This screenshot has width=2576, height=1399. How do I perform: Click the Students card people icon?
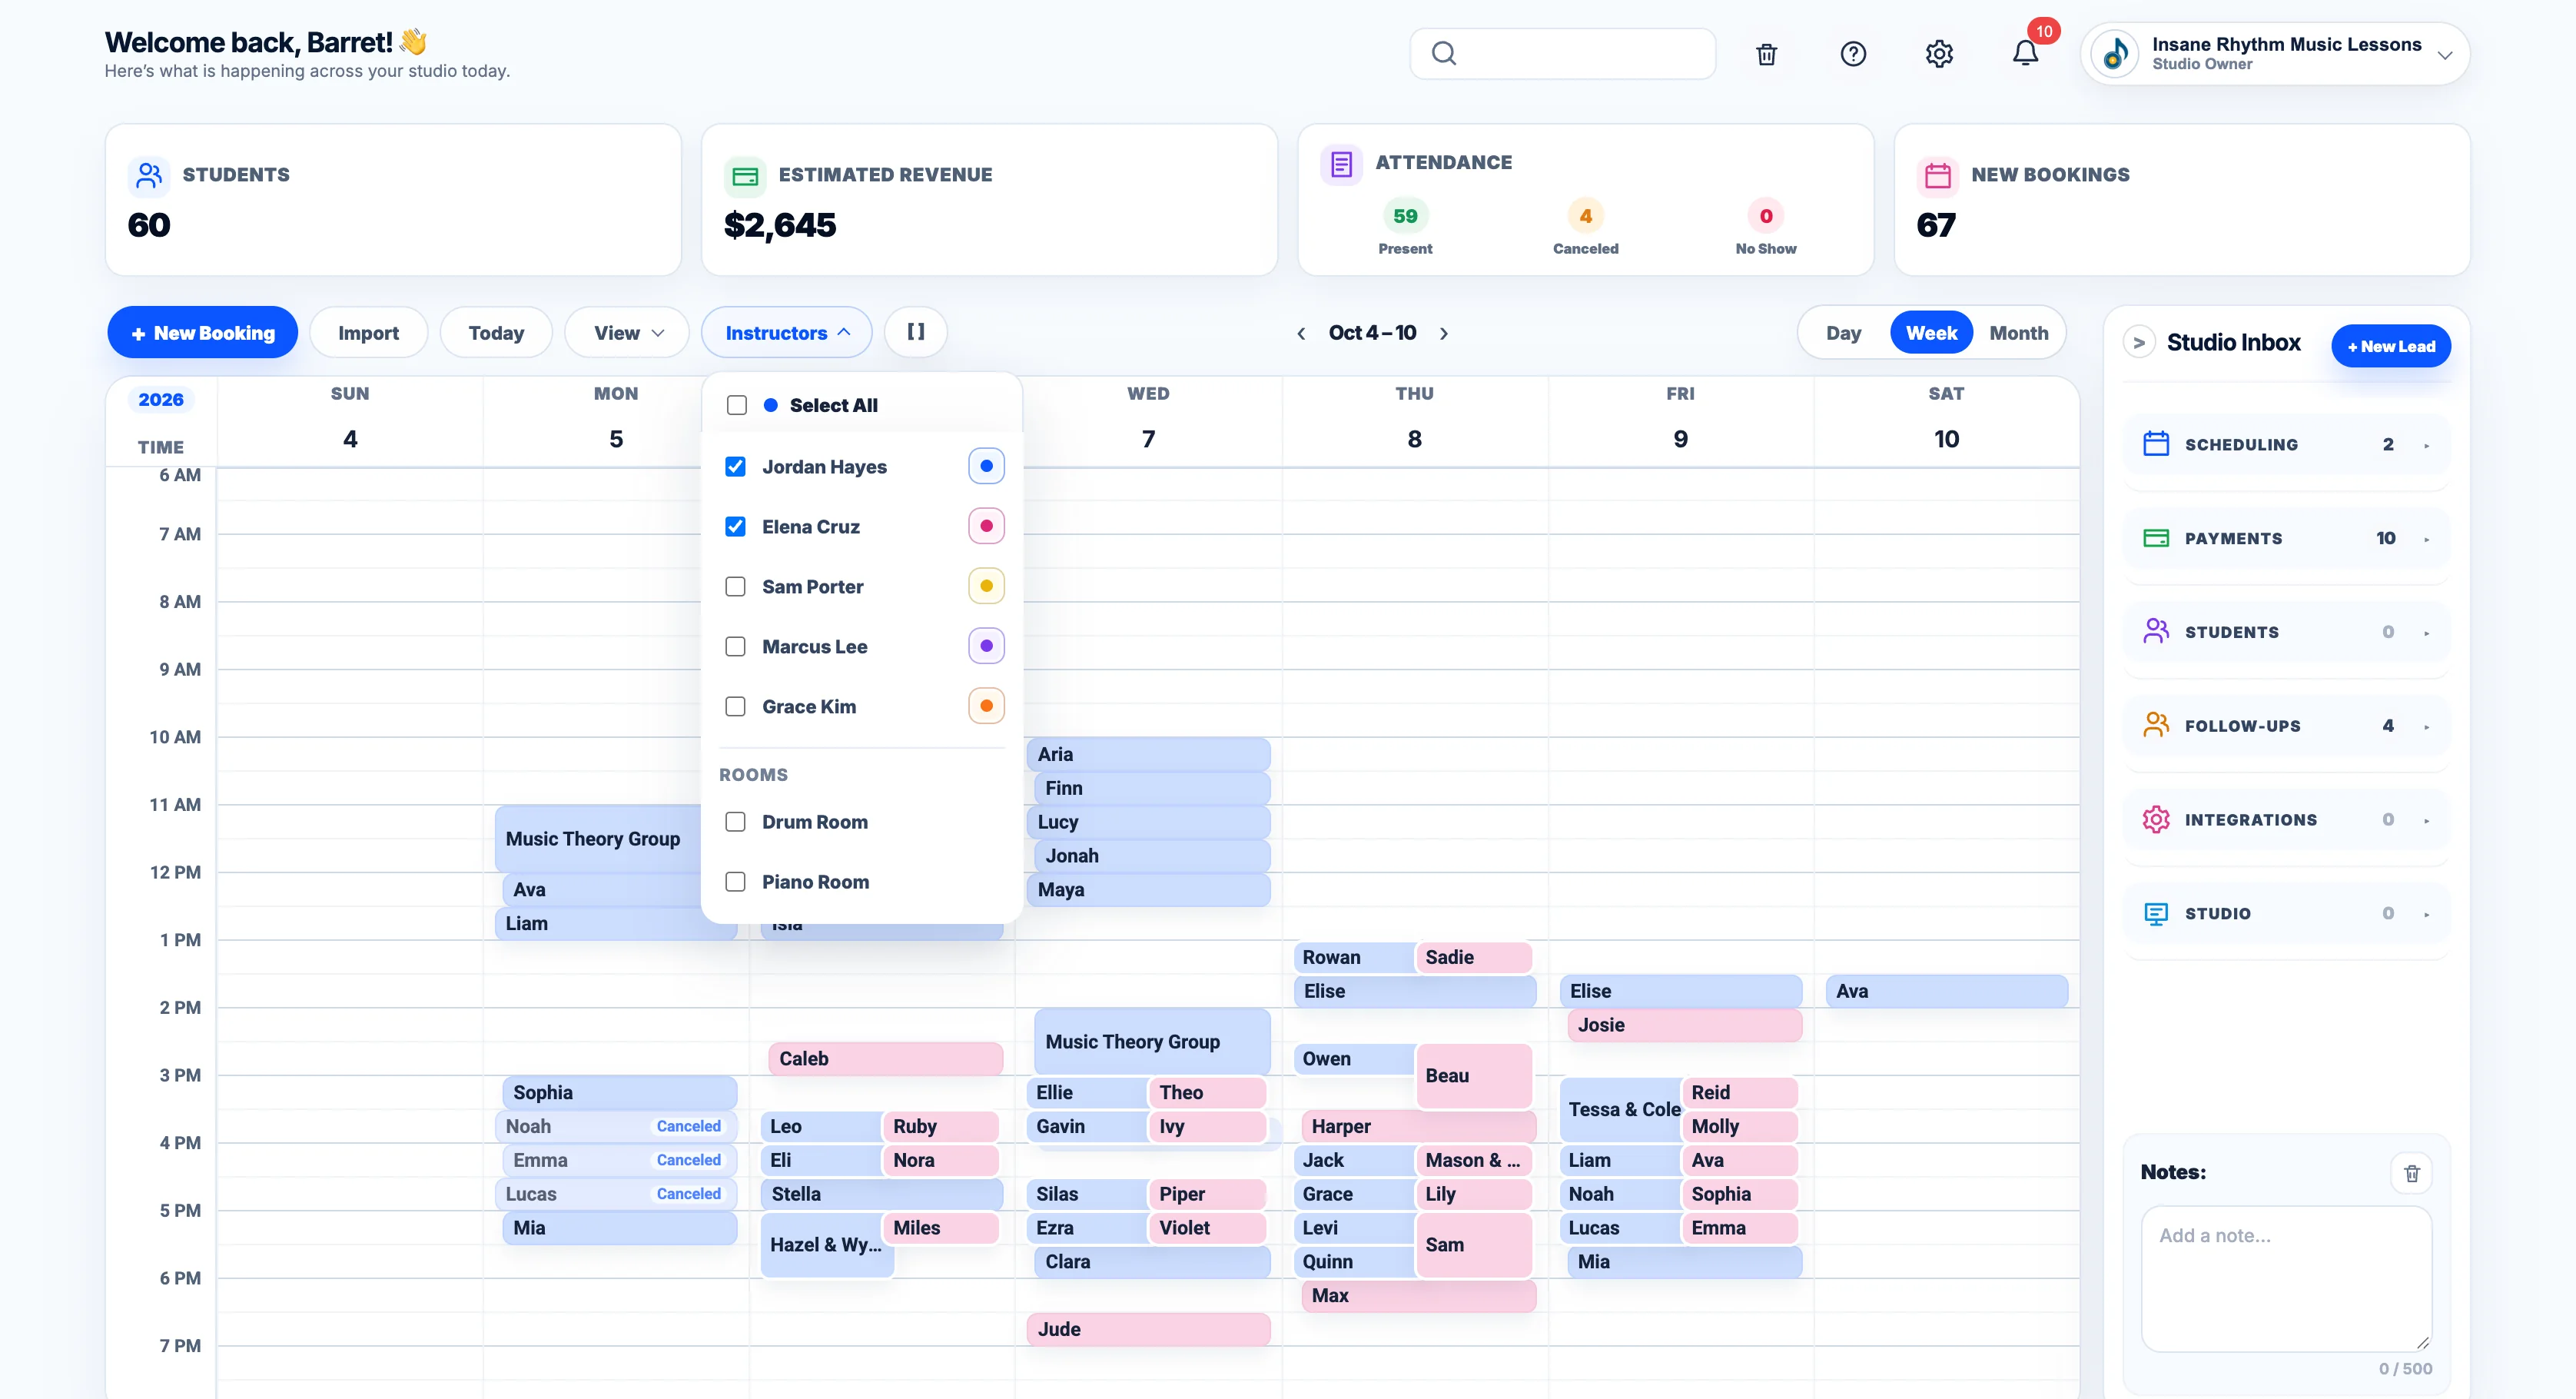[x=149, y=175]
